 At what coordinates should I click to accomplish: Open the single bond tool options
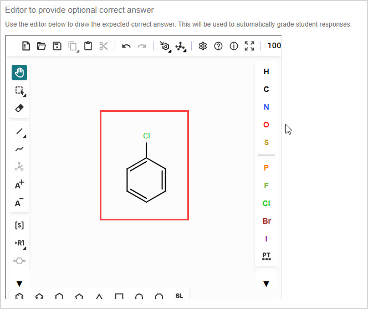[x=20, y=132]
